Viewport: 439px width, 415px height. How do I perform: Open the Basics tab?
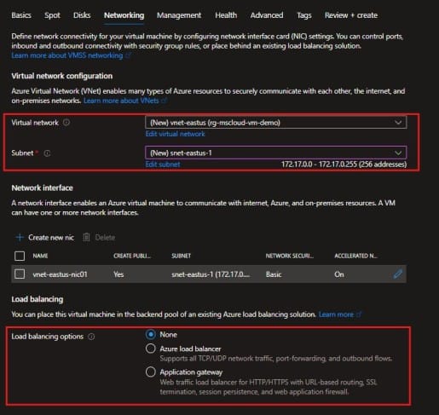coord(21,15)
